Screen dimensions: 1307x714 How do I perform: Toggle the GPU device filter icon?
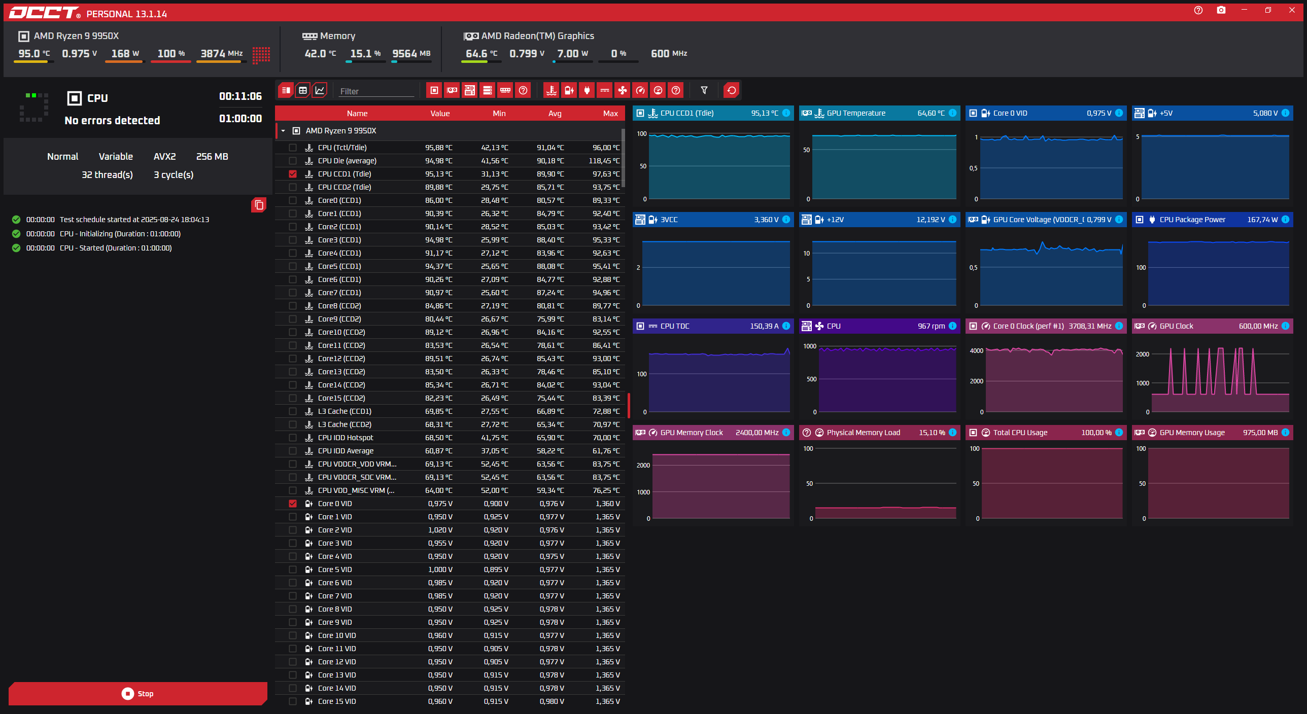(452, 90)
